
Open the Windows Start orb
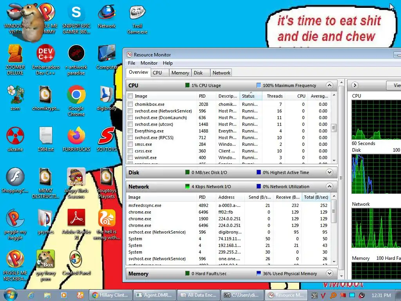point(11,295)
